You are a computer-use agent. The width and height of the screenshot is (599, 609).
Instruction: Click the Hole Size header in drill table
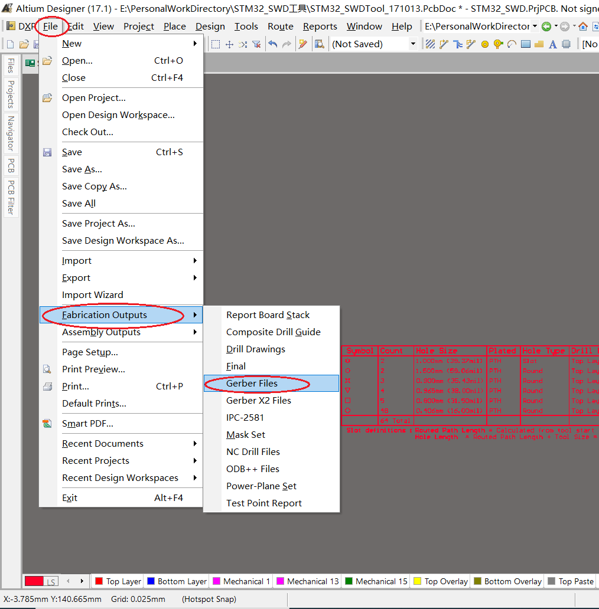click(x=437, y=351)
